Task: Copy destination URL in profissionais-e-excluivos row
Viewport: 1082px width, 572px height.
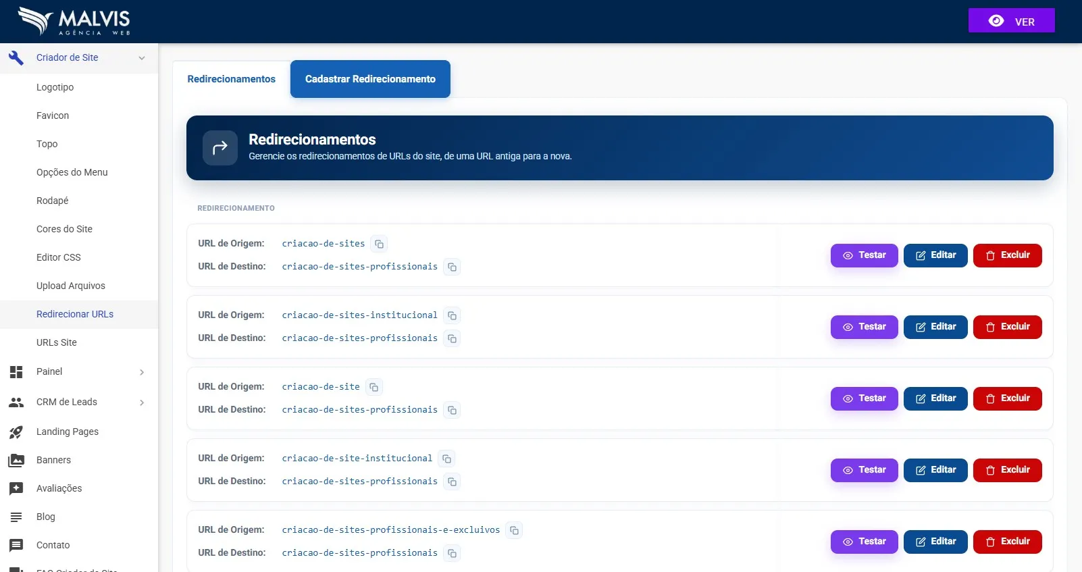Action: click(453, 553)
